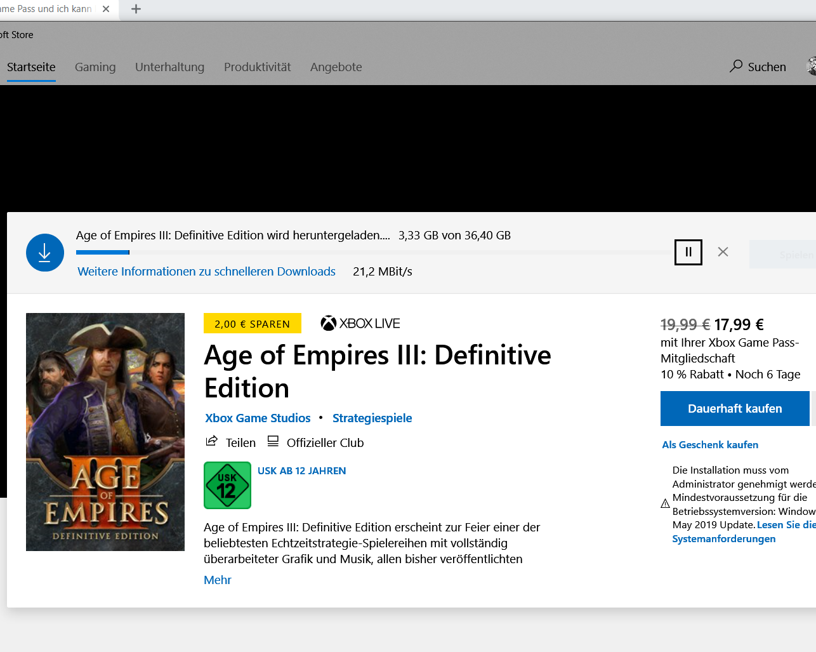Click the struck-through 19,99 € price
Image resolution: width=816 pixels, height=652 pixels.
click(685, 324)
